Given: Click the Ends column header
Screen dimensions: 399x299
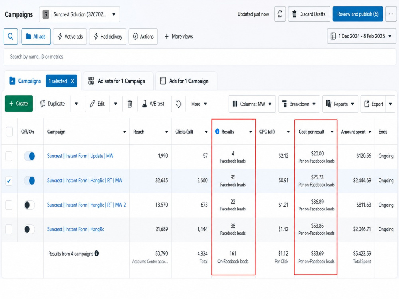Looking at the screenshot, I should 383,132.
